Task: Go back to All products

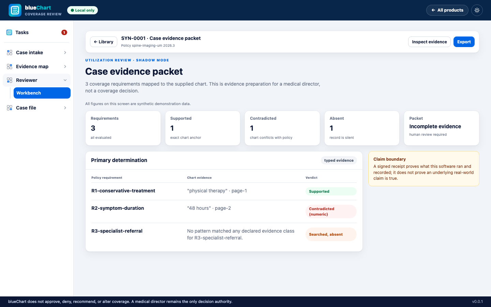Action: [447, 10]
